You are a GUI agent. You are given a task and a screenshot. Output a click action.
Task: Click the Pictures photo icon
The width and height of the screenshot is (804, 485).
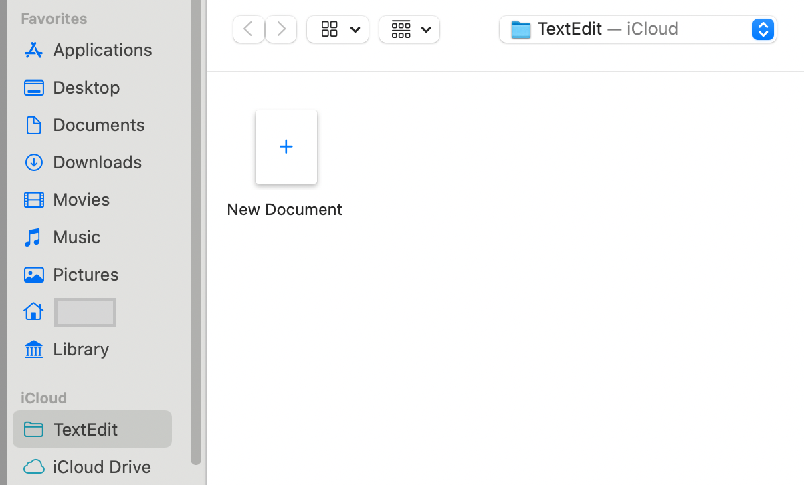[33, 275]
